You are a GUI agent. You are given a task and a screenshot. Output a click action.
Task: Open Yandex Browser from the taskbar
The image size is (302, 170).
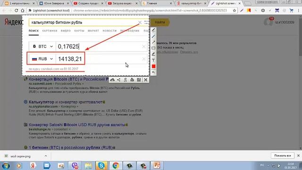(33, 166)
